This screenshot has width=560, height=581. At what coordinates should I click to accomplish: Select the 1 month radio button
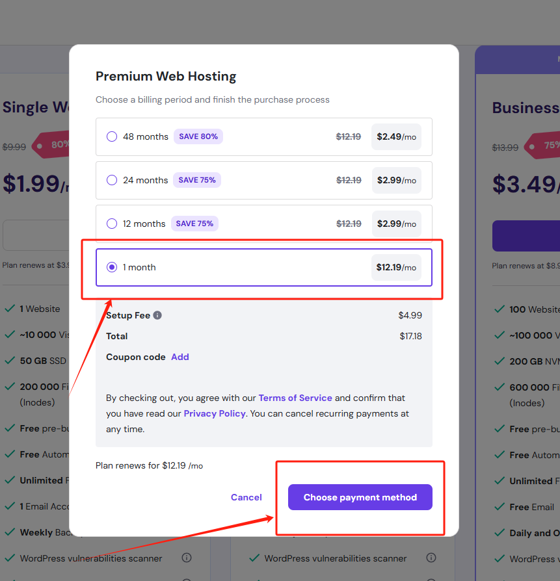[x=112, y=267]
